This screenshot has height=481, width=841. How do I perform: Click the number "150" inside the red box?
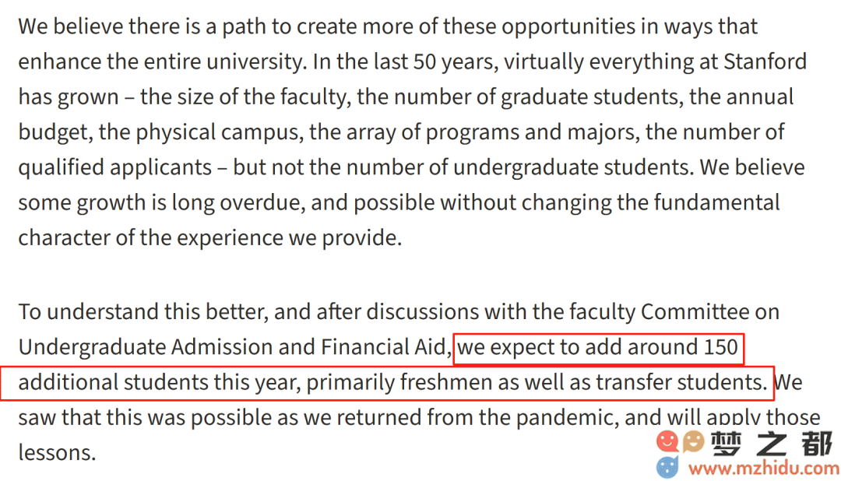721,347
